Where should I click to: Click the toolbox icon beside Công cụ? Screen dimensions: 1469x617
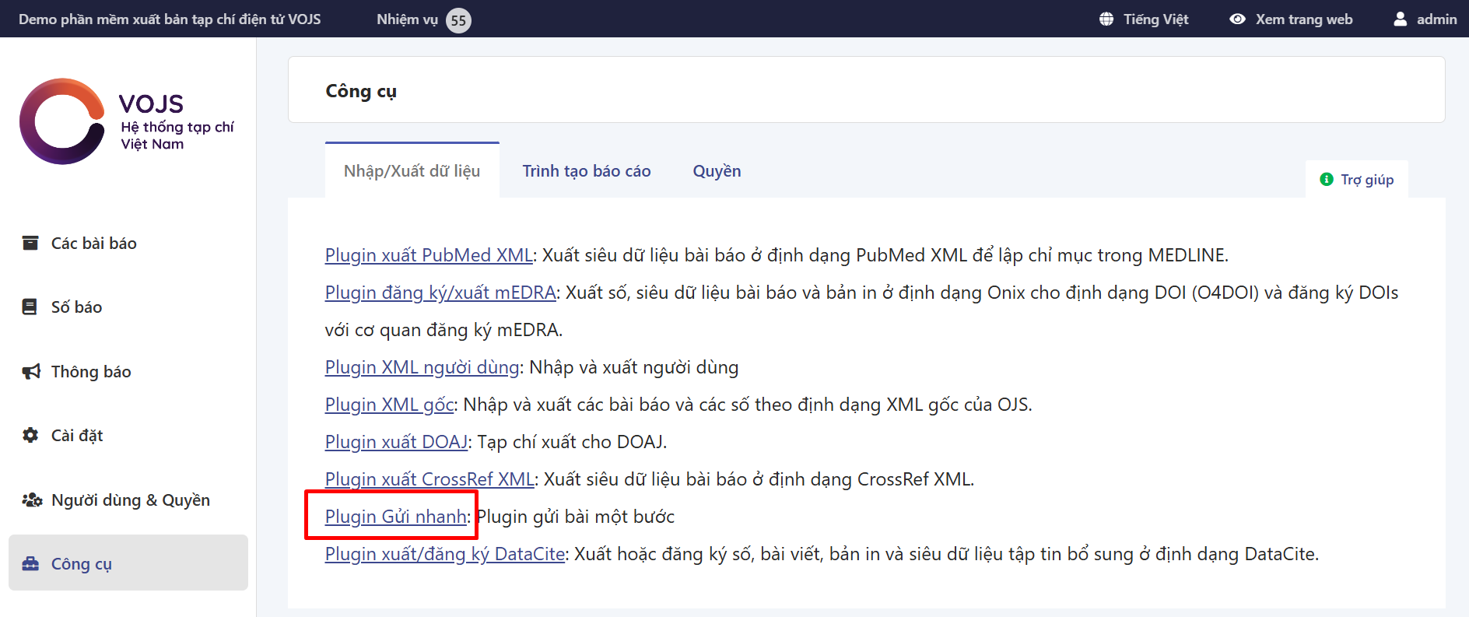[30, 563]
